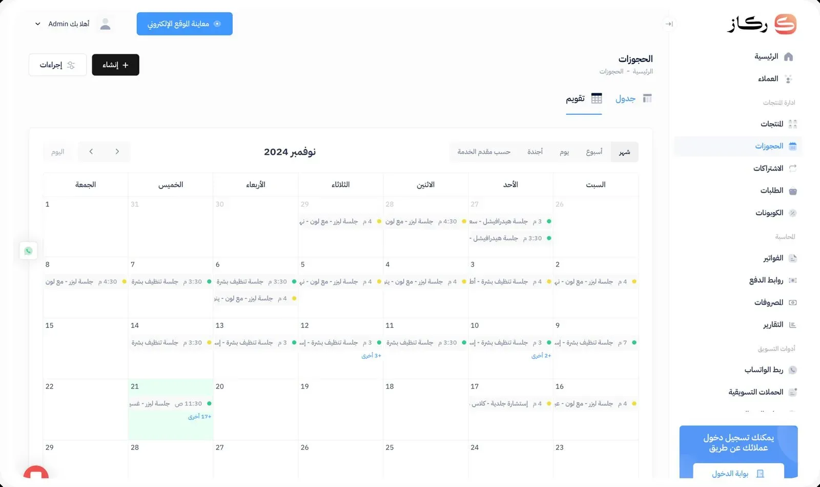This screenshot has width=820, height=487.
Task: Click the WhatsApp floating icon
Action: (x=28, y=251)
